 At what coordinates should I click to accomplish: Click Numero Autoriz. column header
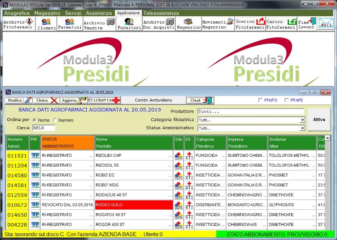[x=18, y=143]
